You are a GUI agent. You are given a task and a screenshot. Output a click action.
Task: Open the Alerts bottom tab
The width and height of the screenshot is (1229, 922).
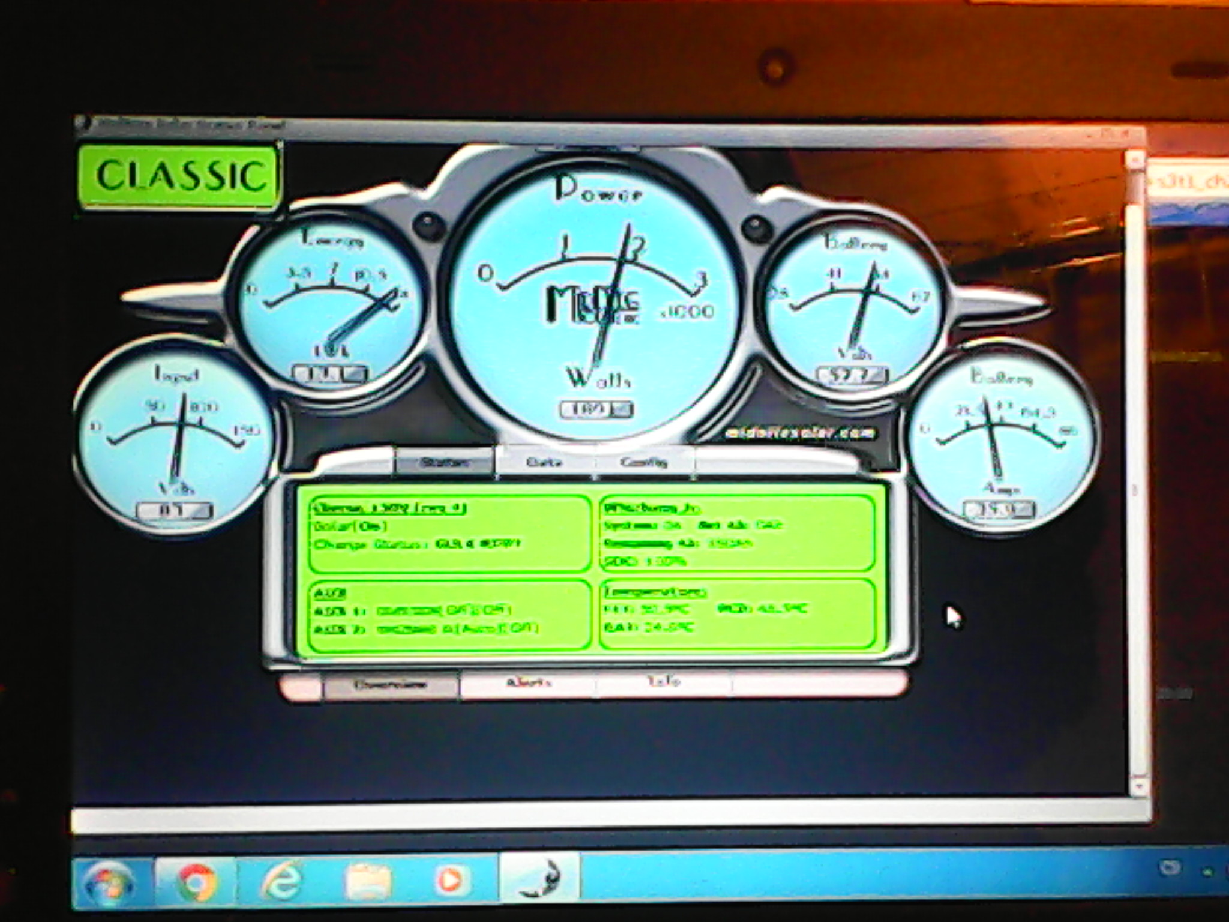[528, 684]
